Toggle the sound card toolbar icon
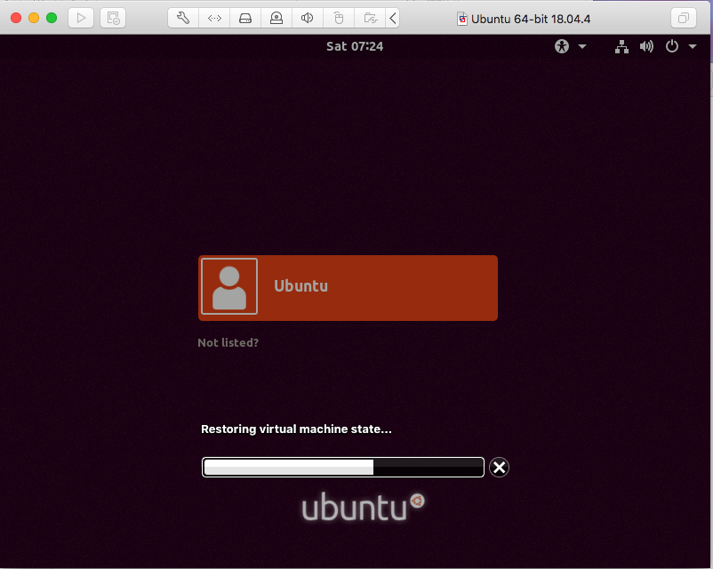This screenshot has width=713, height=569. click(308, 18)
